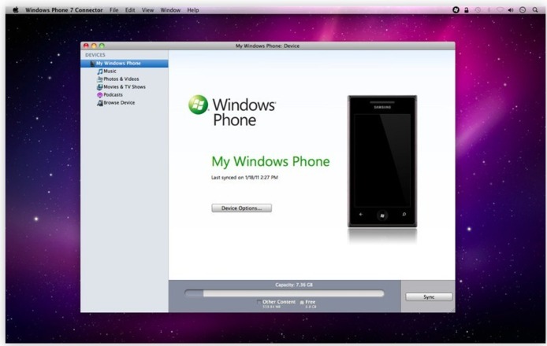Image resolution: width=547 pixels, height=346 pixels.
Task: Click the volume icon in menu bar
Action: (511, 10)
